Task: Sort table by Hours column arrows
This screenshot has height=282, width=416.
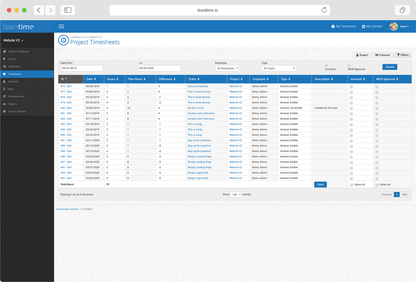Action: click(x=117, y=79)
